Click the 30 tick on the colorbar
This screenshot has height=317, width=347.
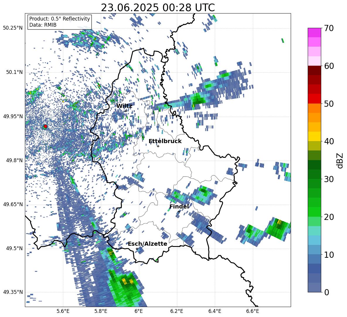(x=329, y=179)
